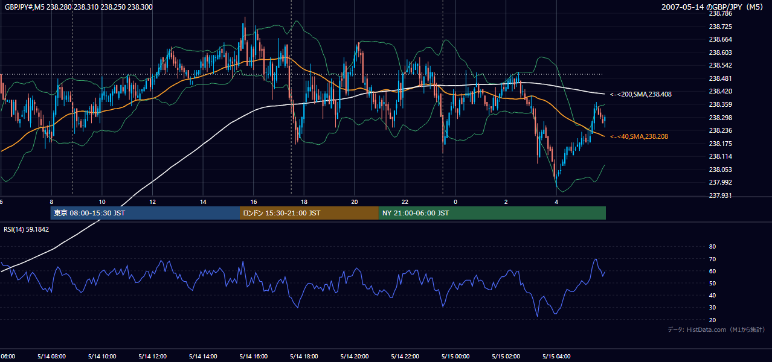Select the 40 SMA 238.208 line label
The width and height of the screenshot is (772, 362).
tap(639, 137)
